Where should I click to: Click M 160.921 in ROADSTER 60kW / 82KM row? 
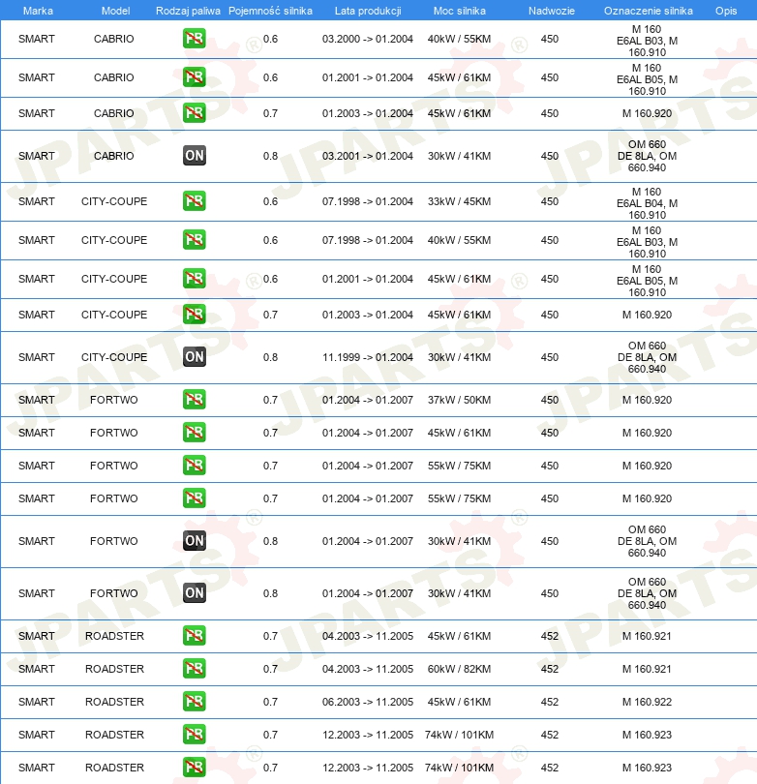tap(647, 669)
